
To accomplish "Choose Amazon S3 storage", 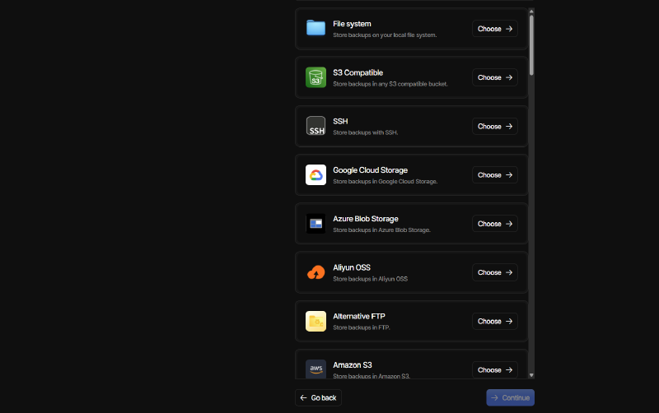I will click(495, 369).
